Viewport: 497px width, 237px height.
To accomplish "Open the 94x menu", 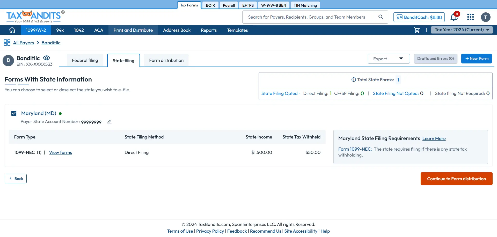I will (x=60, y=30).
